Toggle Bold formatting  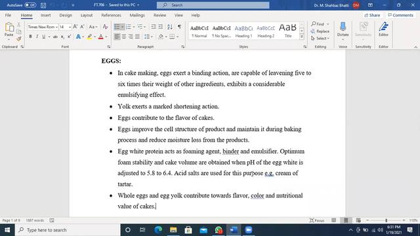click(30, 37)
